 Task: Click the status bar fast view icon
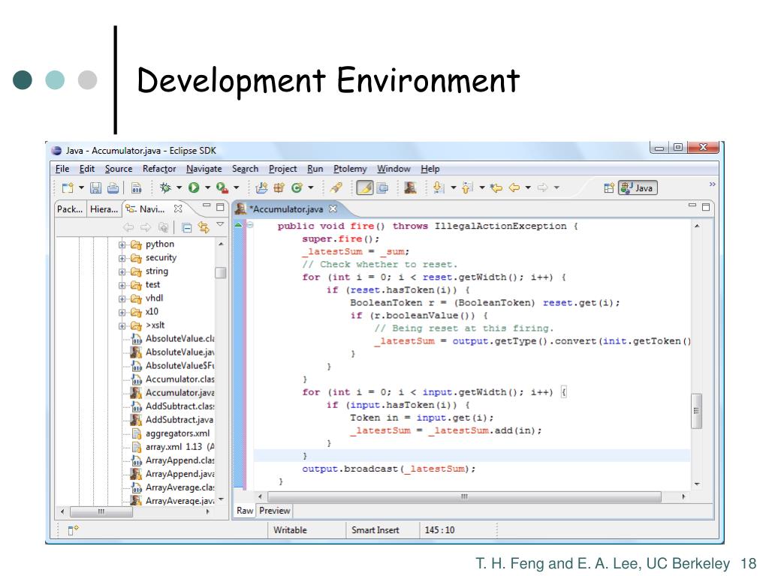point(73,530)
